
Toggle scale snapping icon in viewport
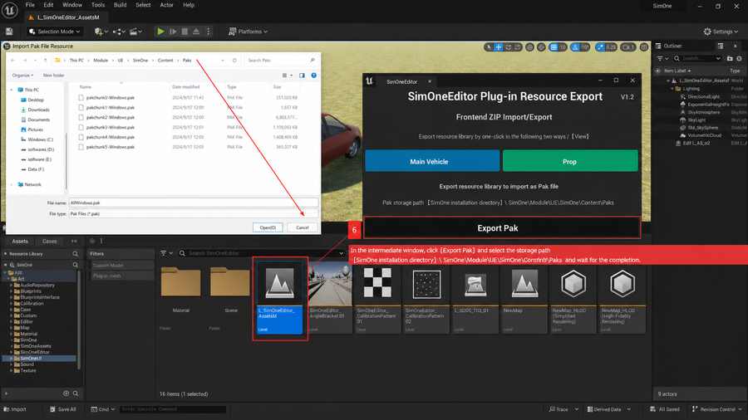click(600, 46)
